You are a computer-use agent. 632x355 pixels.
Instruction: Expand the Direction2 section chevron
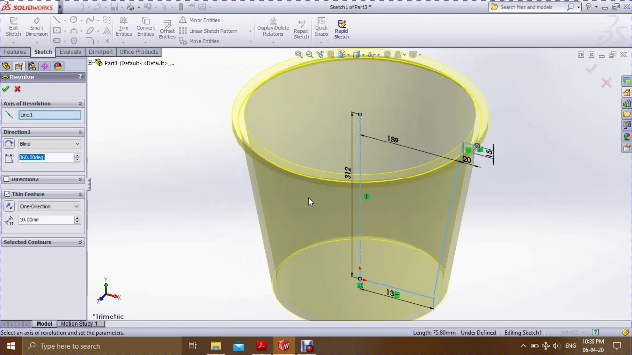tap(80, 179)
